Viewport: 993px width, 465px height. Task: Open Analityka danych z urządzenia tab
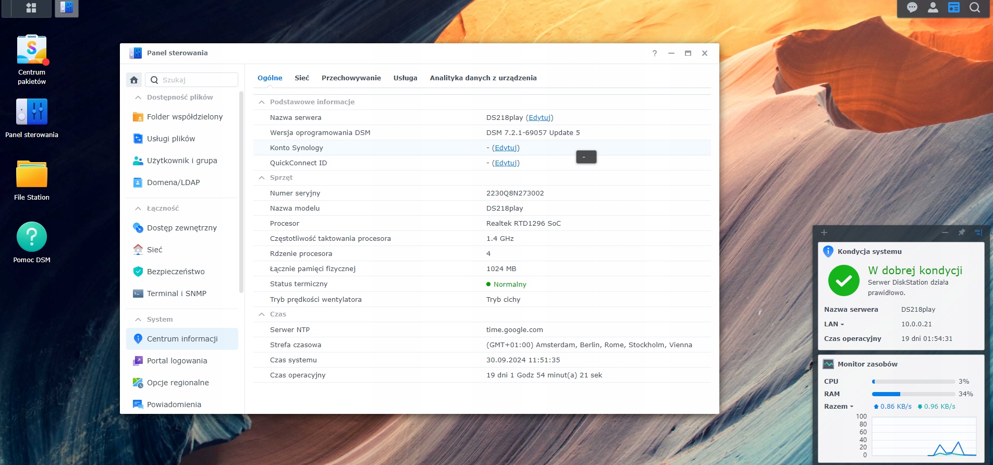(x=483, y=78)
